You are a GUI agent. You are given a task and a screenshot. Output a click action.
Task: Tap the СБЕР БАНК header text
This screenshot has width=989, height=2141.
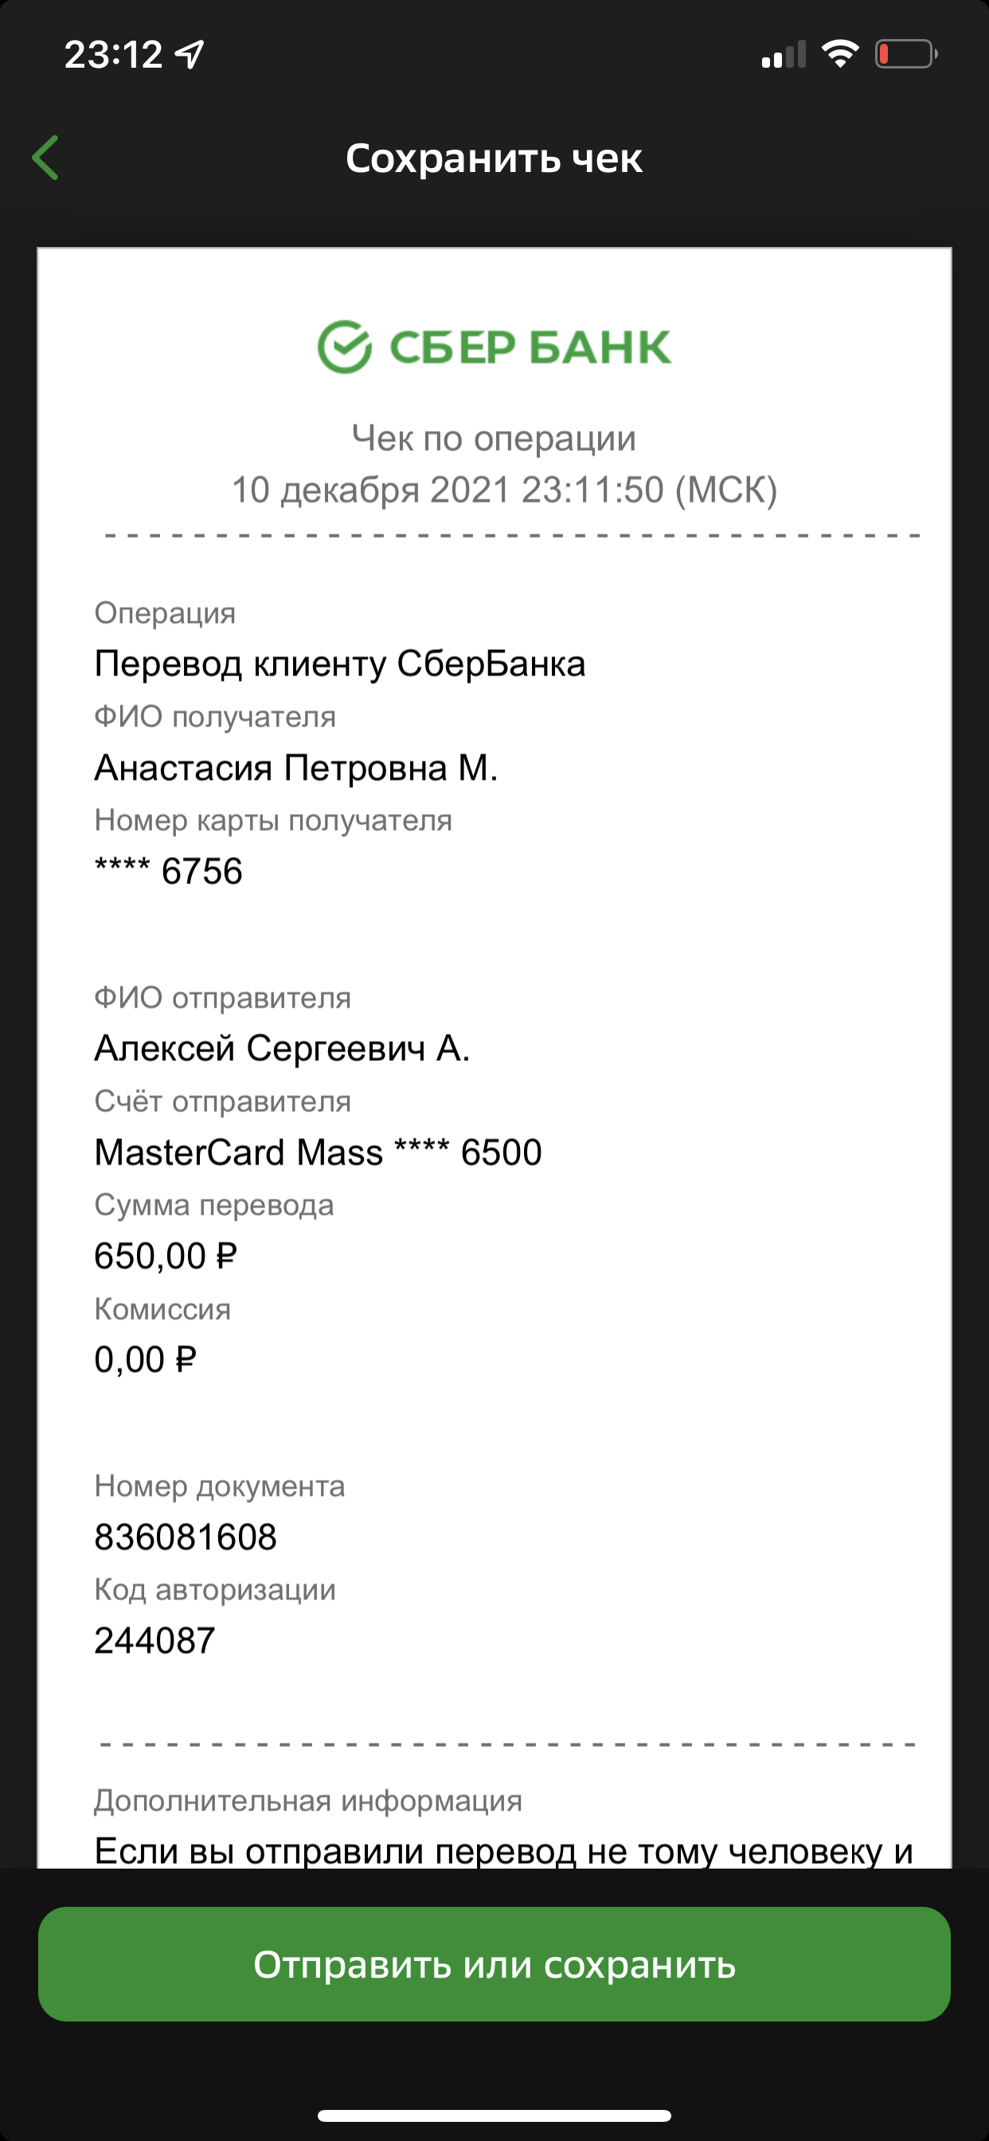coord(530,346)
